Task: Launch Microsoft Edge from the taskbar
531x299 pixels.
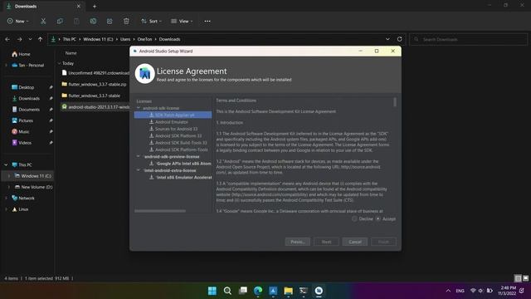Action: pyautogui.click(x=258, y=291)
